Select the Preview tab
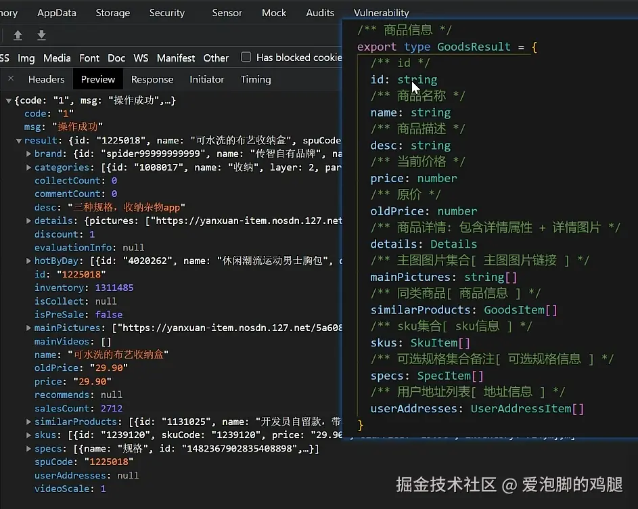Screen dimensions: 638x509 (x=98, y=79)
